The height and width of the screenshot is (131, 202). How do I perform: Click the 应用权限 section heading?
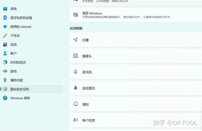76,28
